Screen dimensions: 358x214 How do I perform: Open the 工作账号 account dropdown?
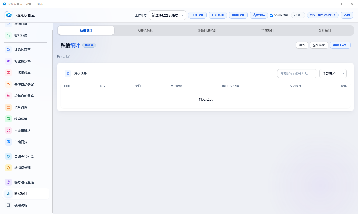click(x=167, y=15)
